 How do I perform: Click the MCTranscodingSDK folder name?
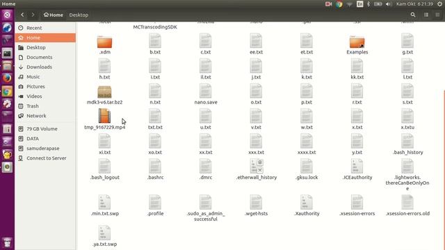pos(155,27)
